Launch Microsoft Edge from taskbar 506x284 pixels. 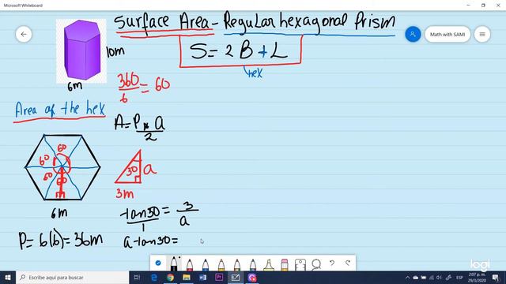click(154, 277)
